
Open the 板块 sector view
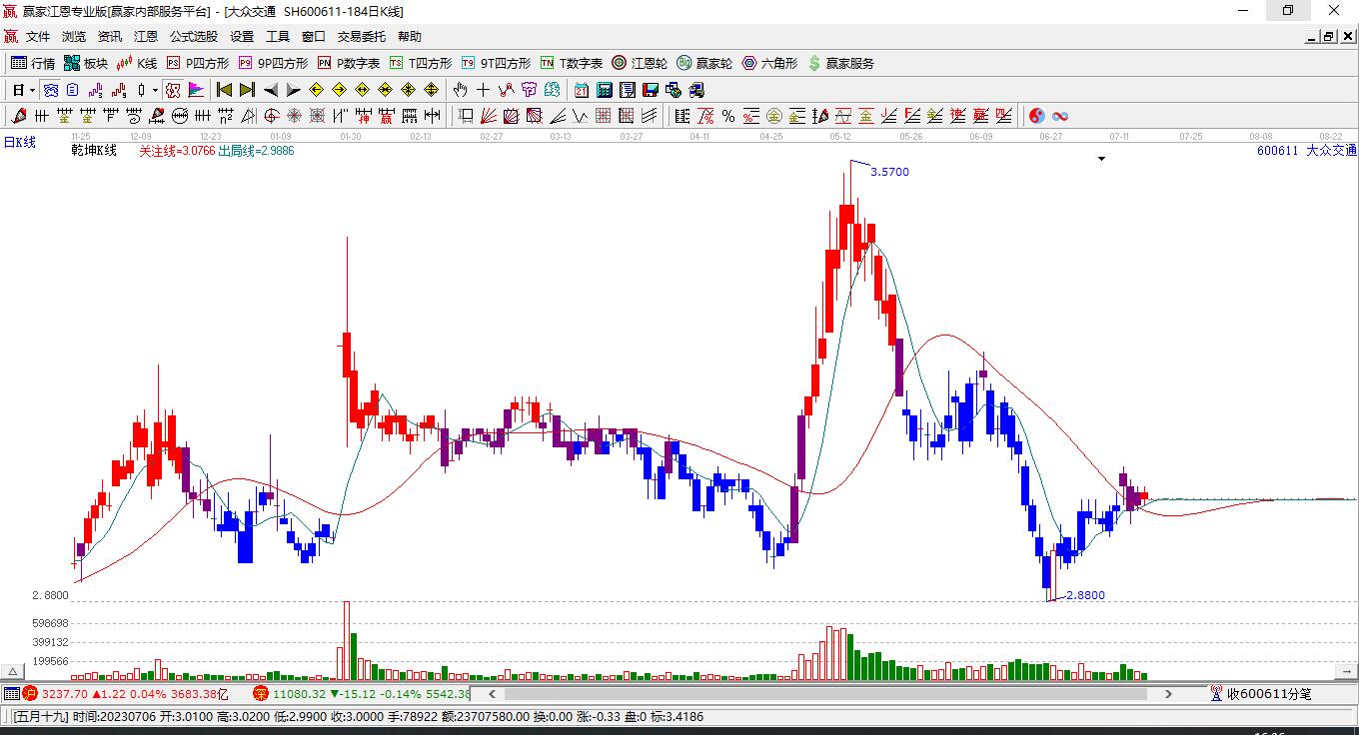click(x=85, y=63)
